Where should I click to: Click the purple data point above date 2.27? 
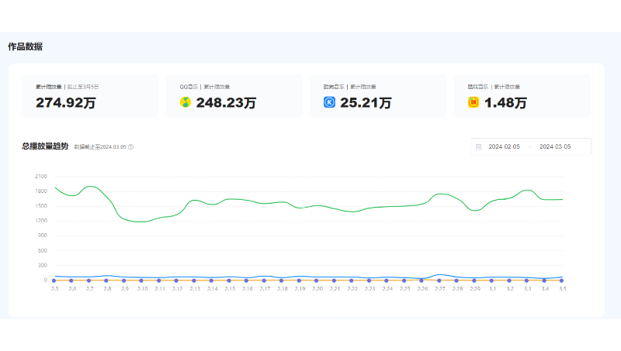439,280
